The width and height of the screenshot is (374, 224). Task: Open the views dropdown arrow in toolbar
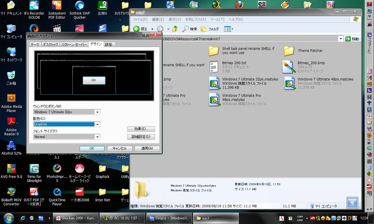pos(232,29)
